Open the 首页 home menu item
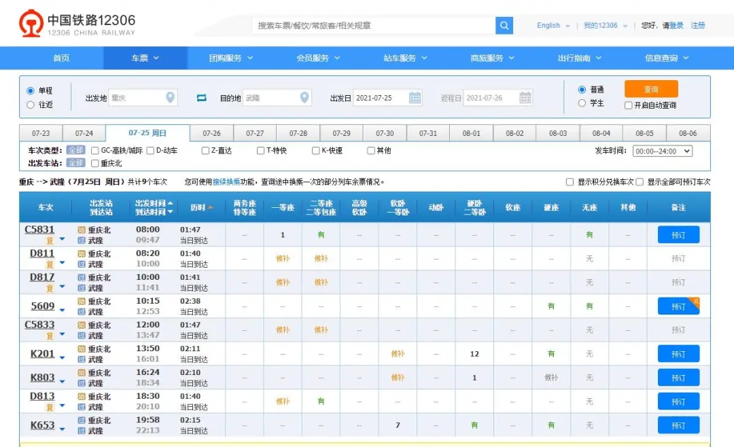734x447 pixels. [x=61, y=58]
